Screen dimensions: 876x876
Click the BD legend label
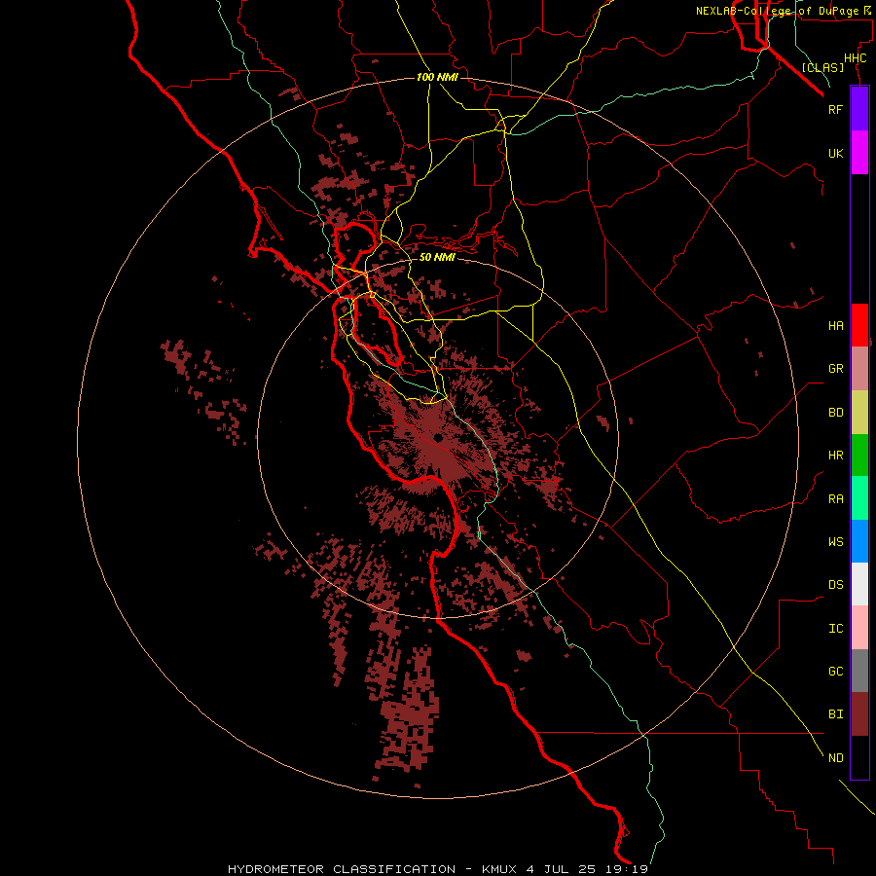(x=836, y=413)
